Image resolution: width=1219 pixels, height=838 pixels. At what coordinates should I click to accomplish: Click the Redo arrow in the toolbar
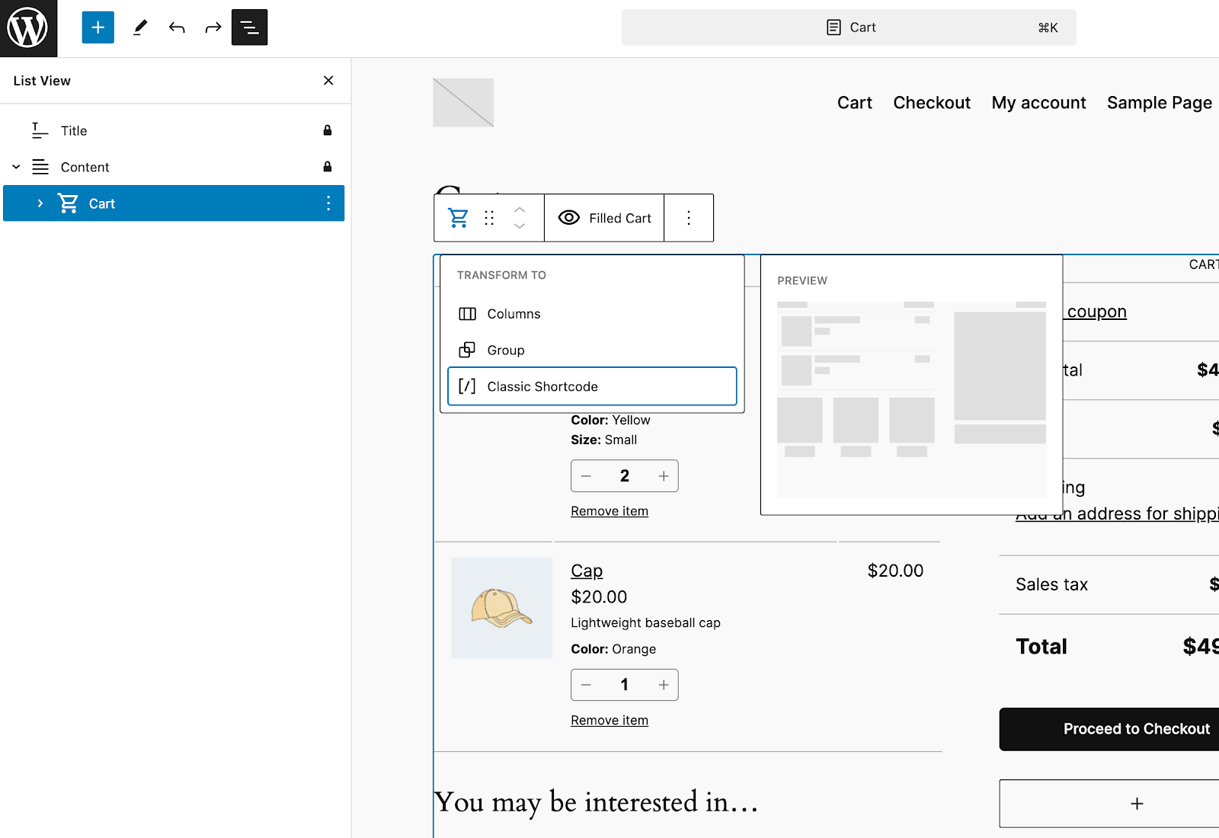coord(213,27)
